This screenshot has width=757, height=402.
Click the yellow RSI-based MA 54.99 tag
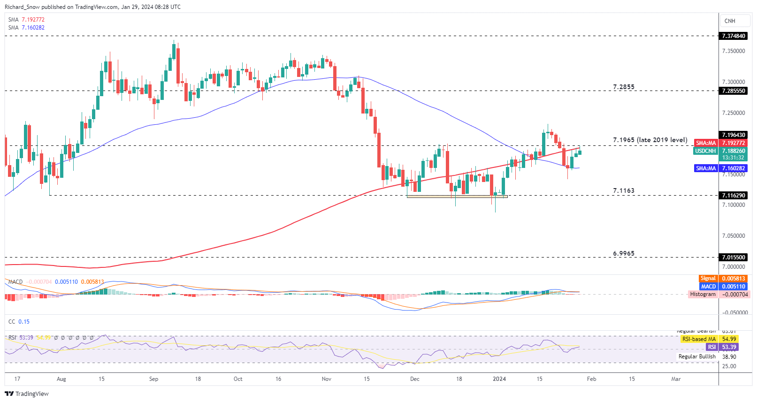click(709, 339)
